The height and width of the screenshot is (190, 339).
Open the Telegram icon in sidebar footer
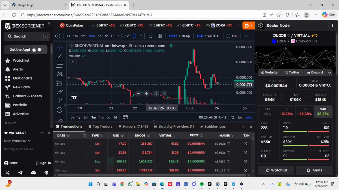click(x=21, y=172)
